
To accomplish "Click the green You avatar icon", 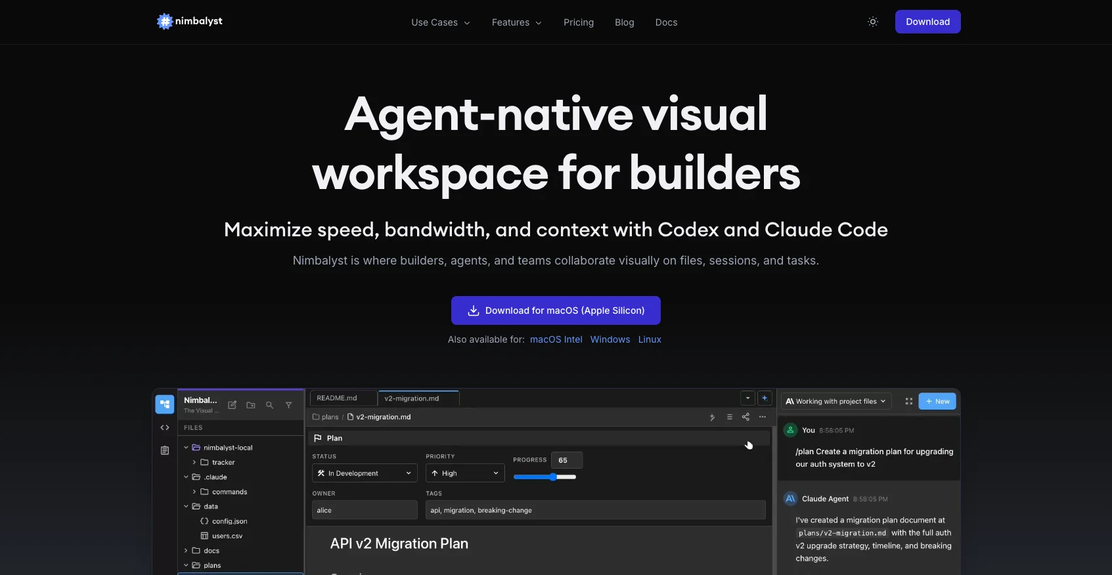I will click(x=791, y=430).
